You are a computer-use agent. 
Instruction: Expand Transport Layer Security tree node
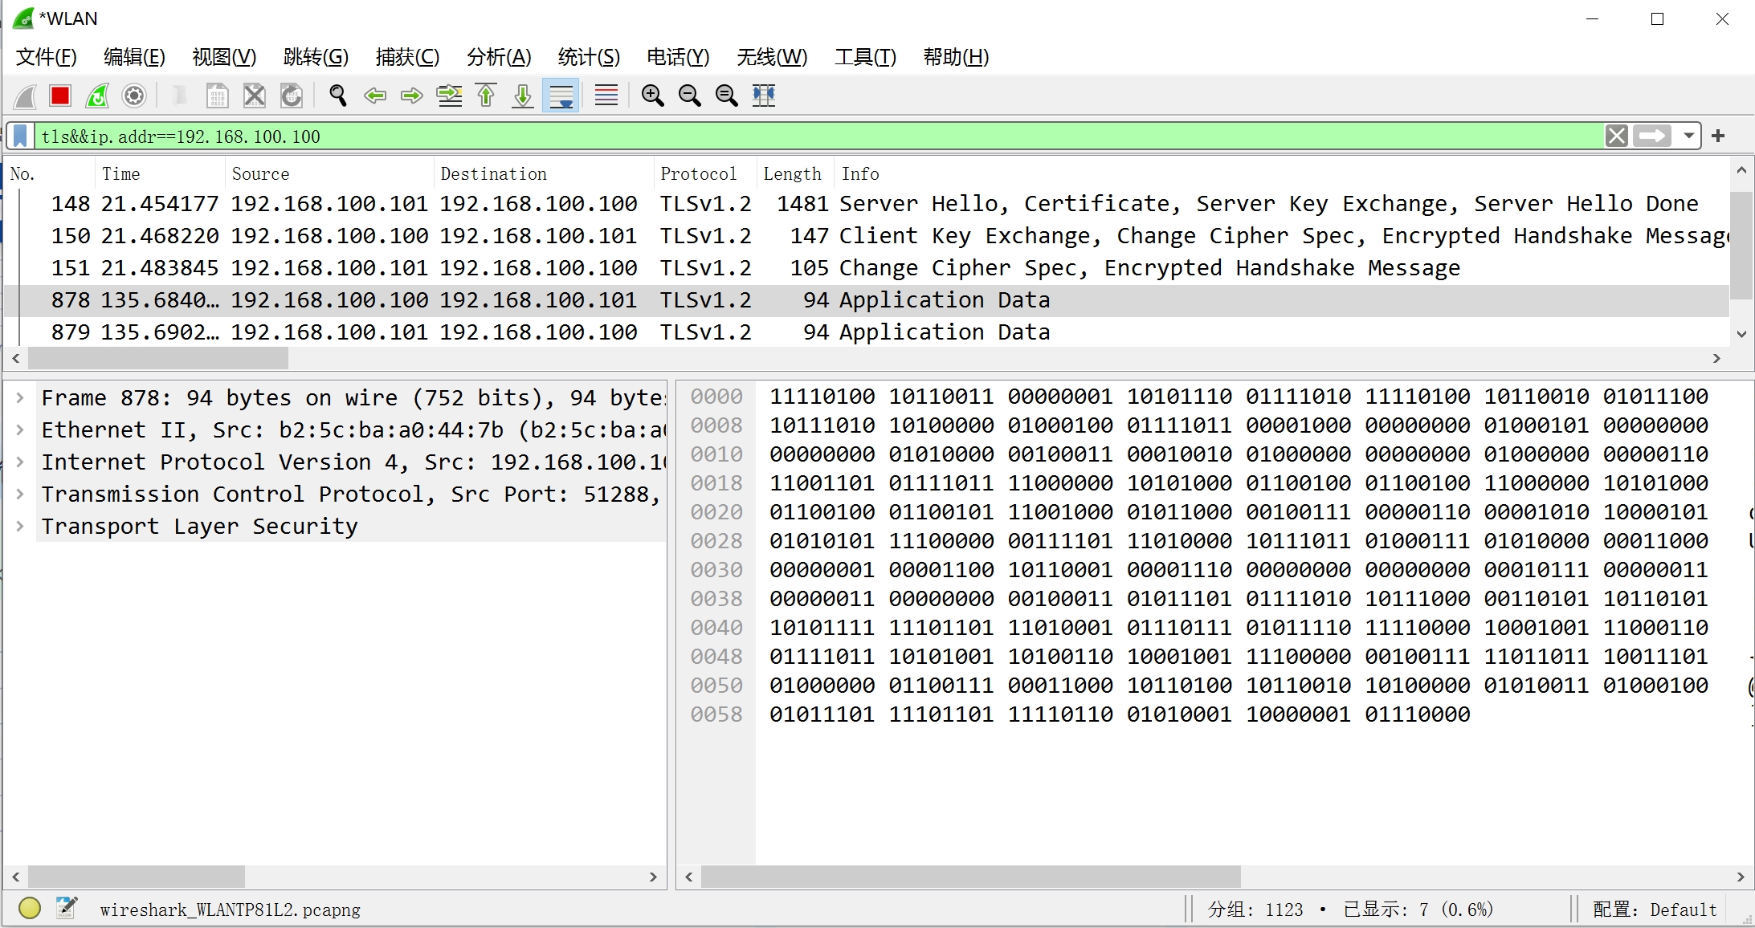click(x=20, y=527)
